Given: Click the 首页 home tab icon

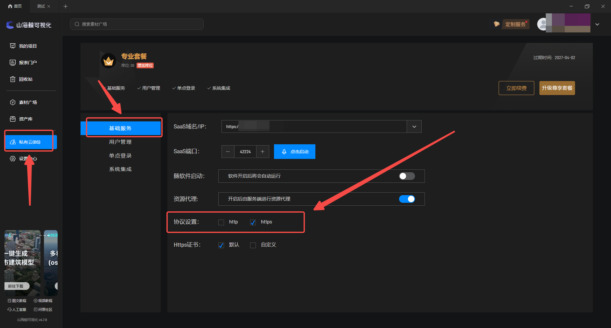Looking at the screenshot, I should click(11, 6).
